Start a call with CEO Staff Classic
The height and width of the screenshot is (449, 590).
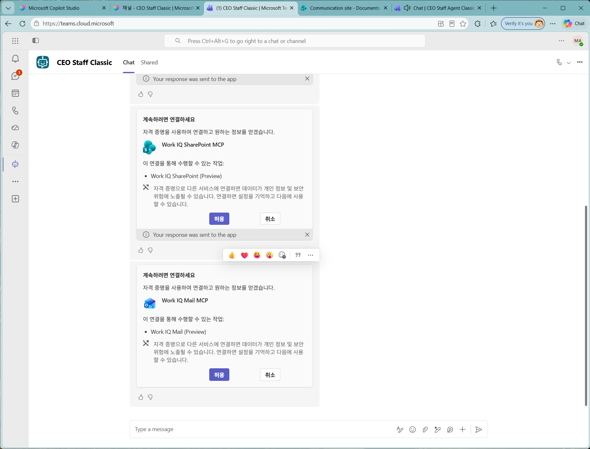[559, 62]
